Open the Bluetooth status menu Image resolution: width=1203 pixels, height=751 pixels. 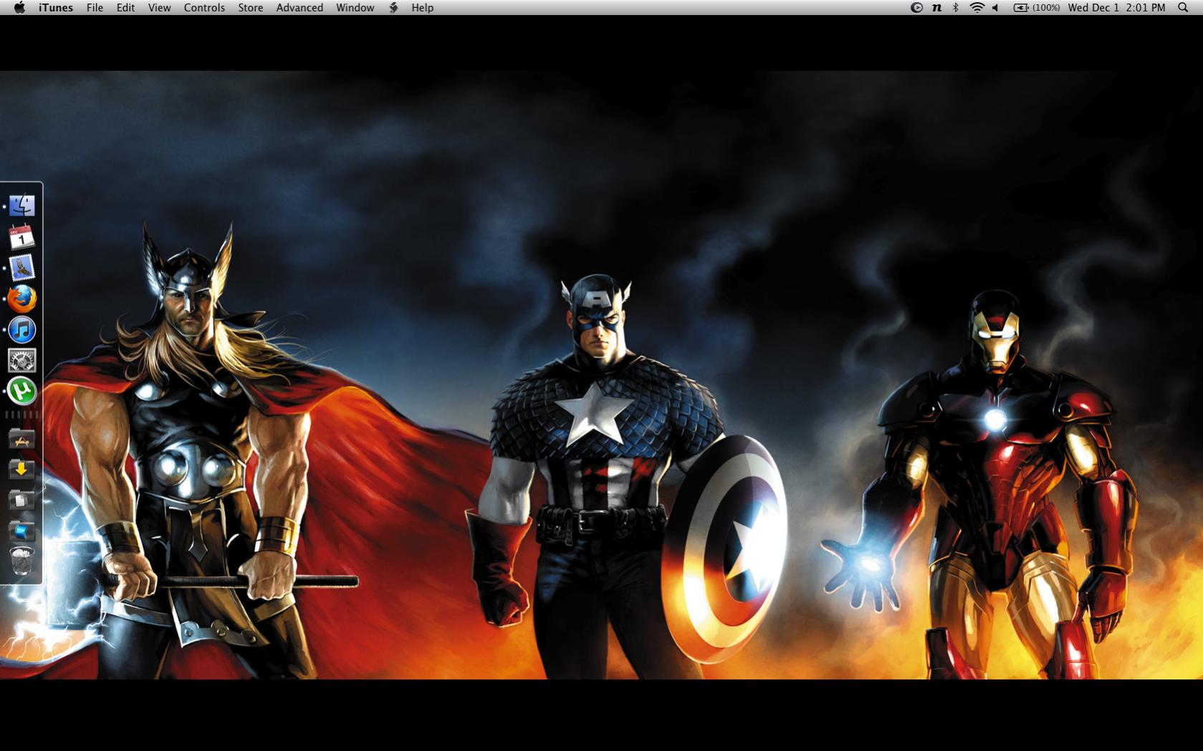click(955, 8)
